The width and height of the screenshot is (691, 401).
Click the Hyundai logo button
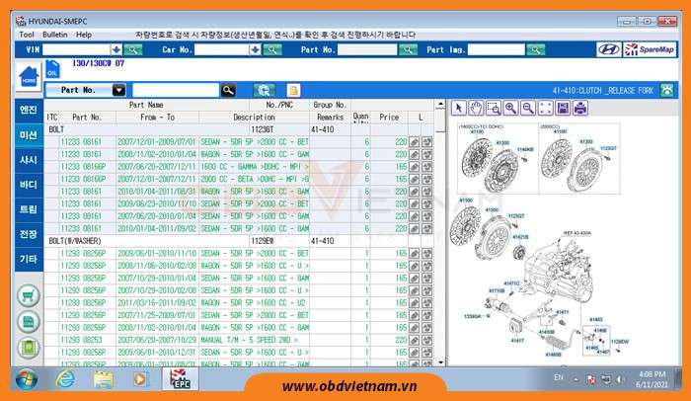coord(609,49)
